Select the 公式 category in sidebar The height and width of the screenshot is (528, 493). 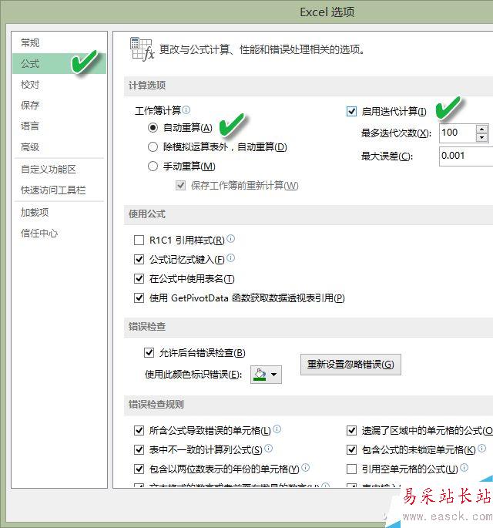coord(59,63)
